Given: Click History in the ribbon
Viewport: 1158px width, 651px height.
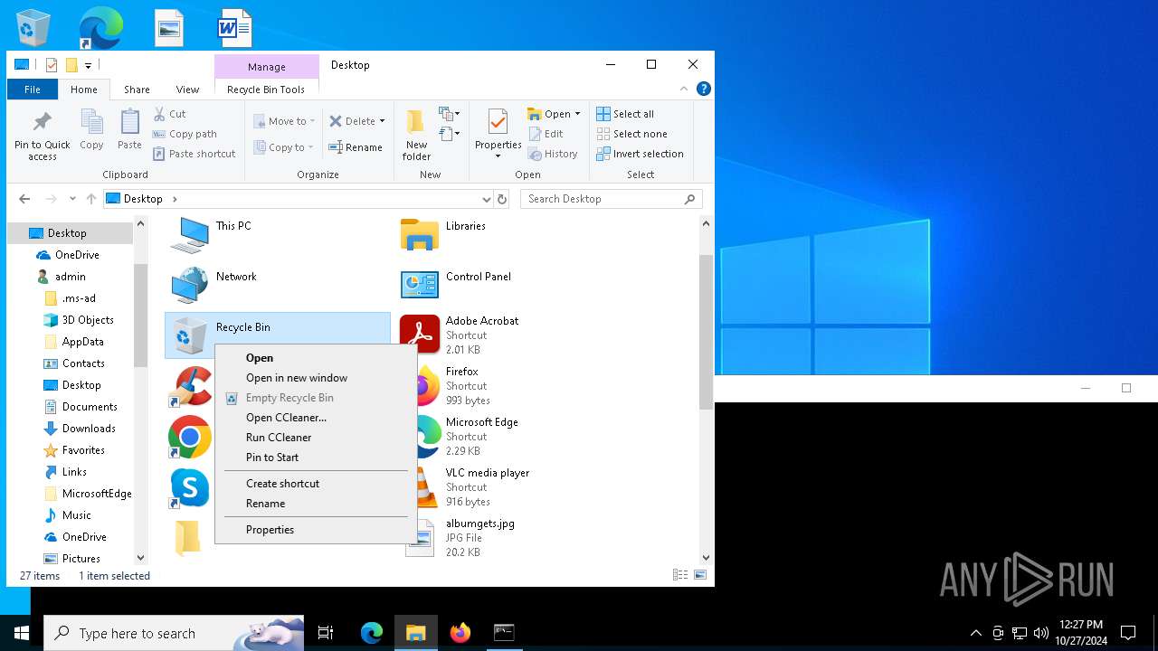Looking at the screenshot, I should (553, 154).
